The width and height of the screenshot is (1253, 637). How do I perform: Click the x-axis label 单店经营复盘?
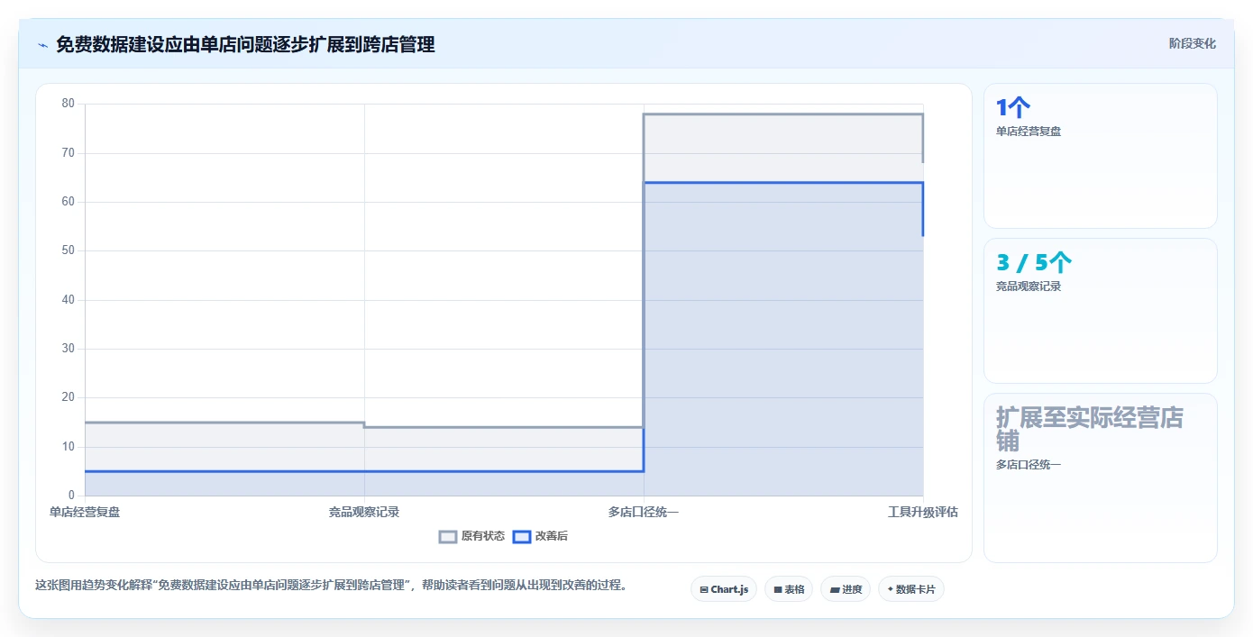coord(85,512)
